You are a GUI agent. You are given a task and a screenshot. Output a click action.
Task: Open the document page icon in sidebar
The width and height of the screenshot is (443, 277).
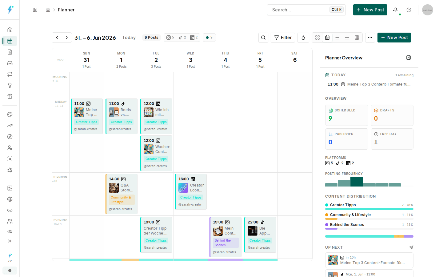pyautogui.click(x=10, y=52)
